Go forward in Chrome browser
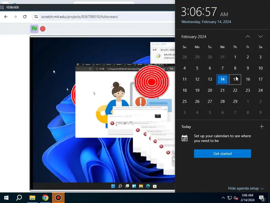 click(15, 17)
